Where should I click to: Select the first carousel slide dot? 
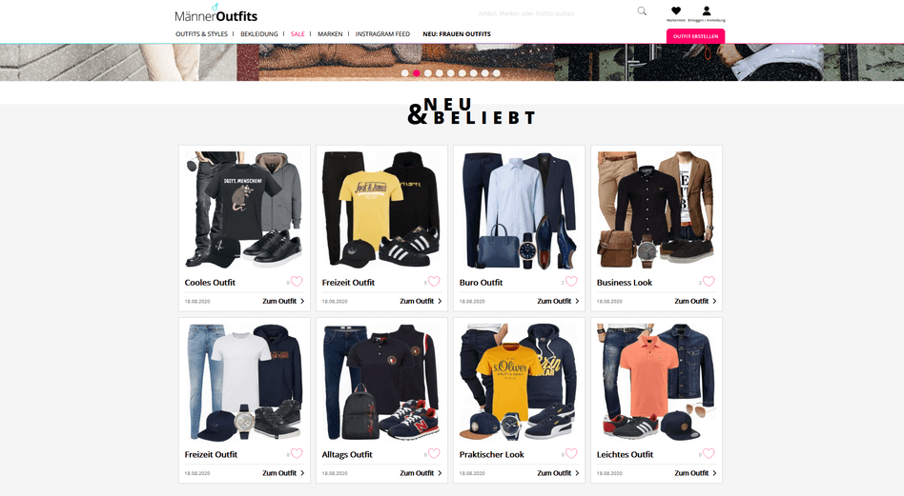[x=404, y=73]
